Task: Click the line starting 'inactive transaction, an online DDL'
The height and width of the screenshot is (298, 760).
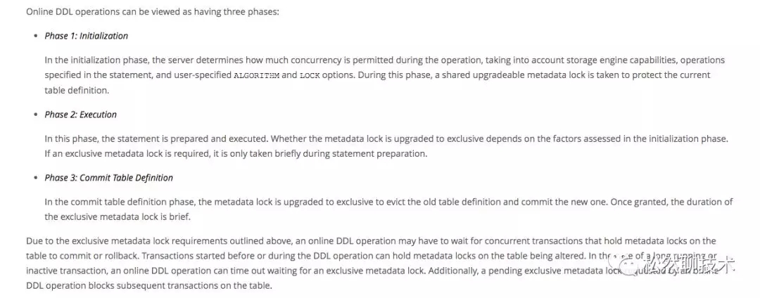Action: [315, 271]
